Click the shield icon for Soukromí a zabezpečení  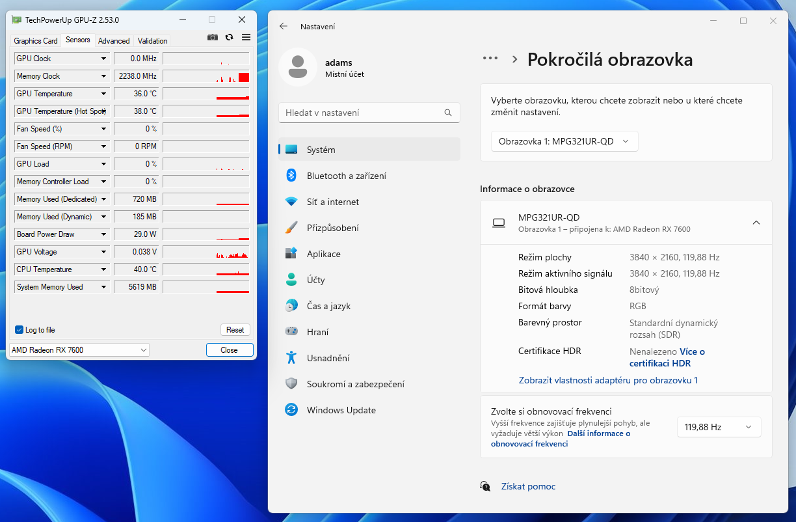(291, 384)
